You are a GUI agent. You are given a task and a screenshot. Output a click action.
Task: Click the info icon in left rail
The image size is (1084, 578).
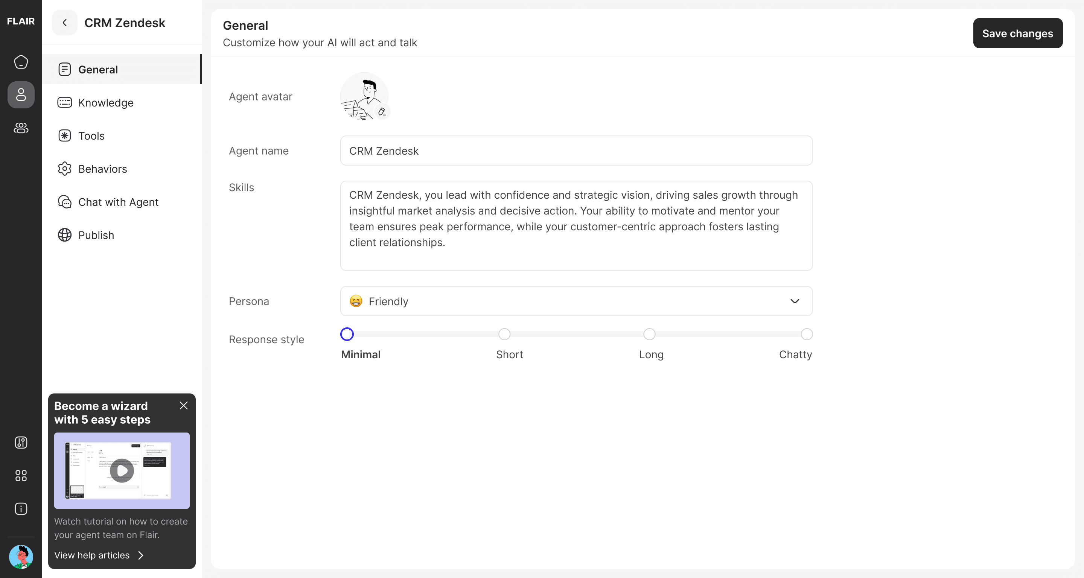pos(21,509)
